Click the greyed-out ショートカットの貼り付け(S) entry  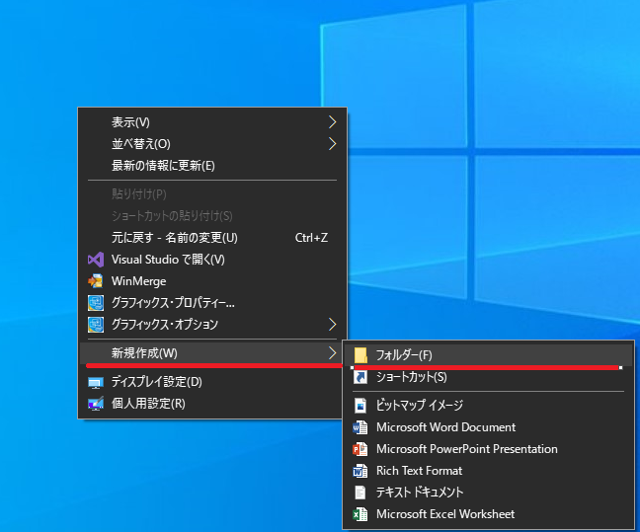coord(212,216)
